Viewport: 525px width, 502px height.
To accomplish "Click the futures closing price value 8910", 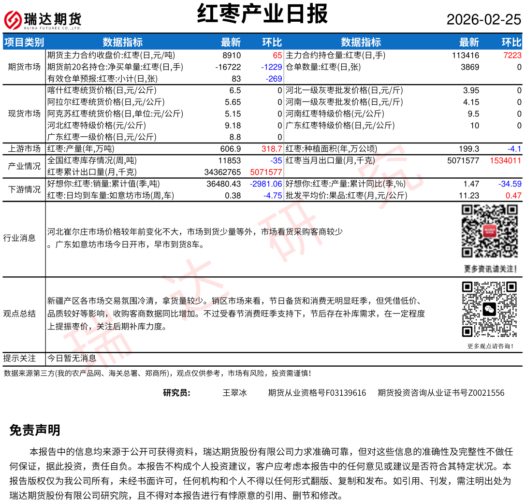I will tap(232, 55).
